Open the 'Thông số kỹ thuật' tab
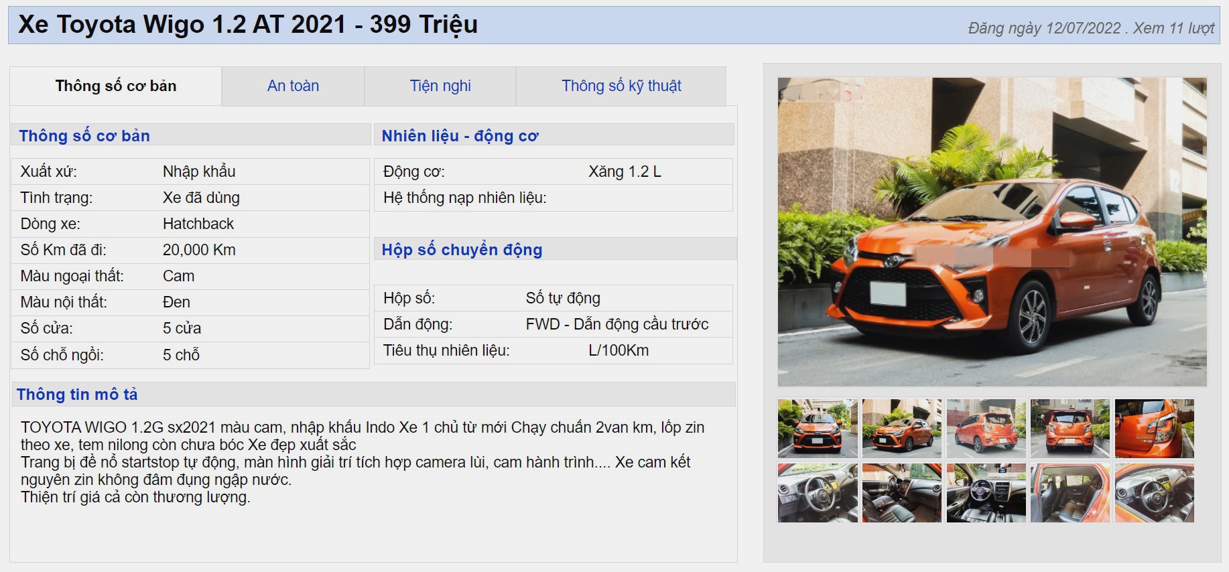Image resolution: width=1229 pixels, height=572 pixels. [x=621, y=86]
